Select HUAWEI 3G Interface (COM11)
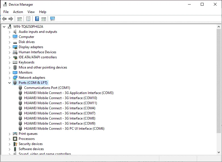The height and width of the screenshot is (162, 222). [x=60, y=103]
